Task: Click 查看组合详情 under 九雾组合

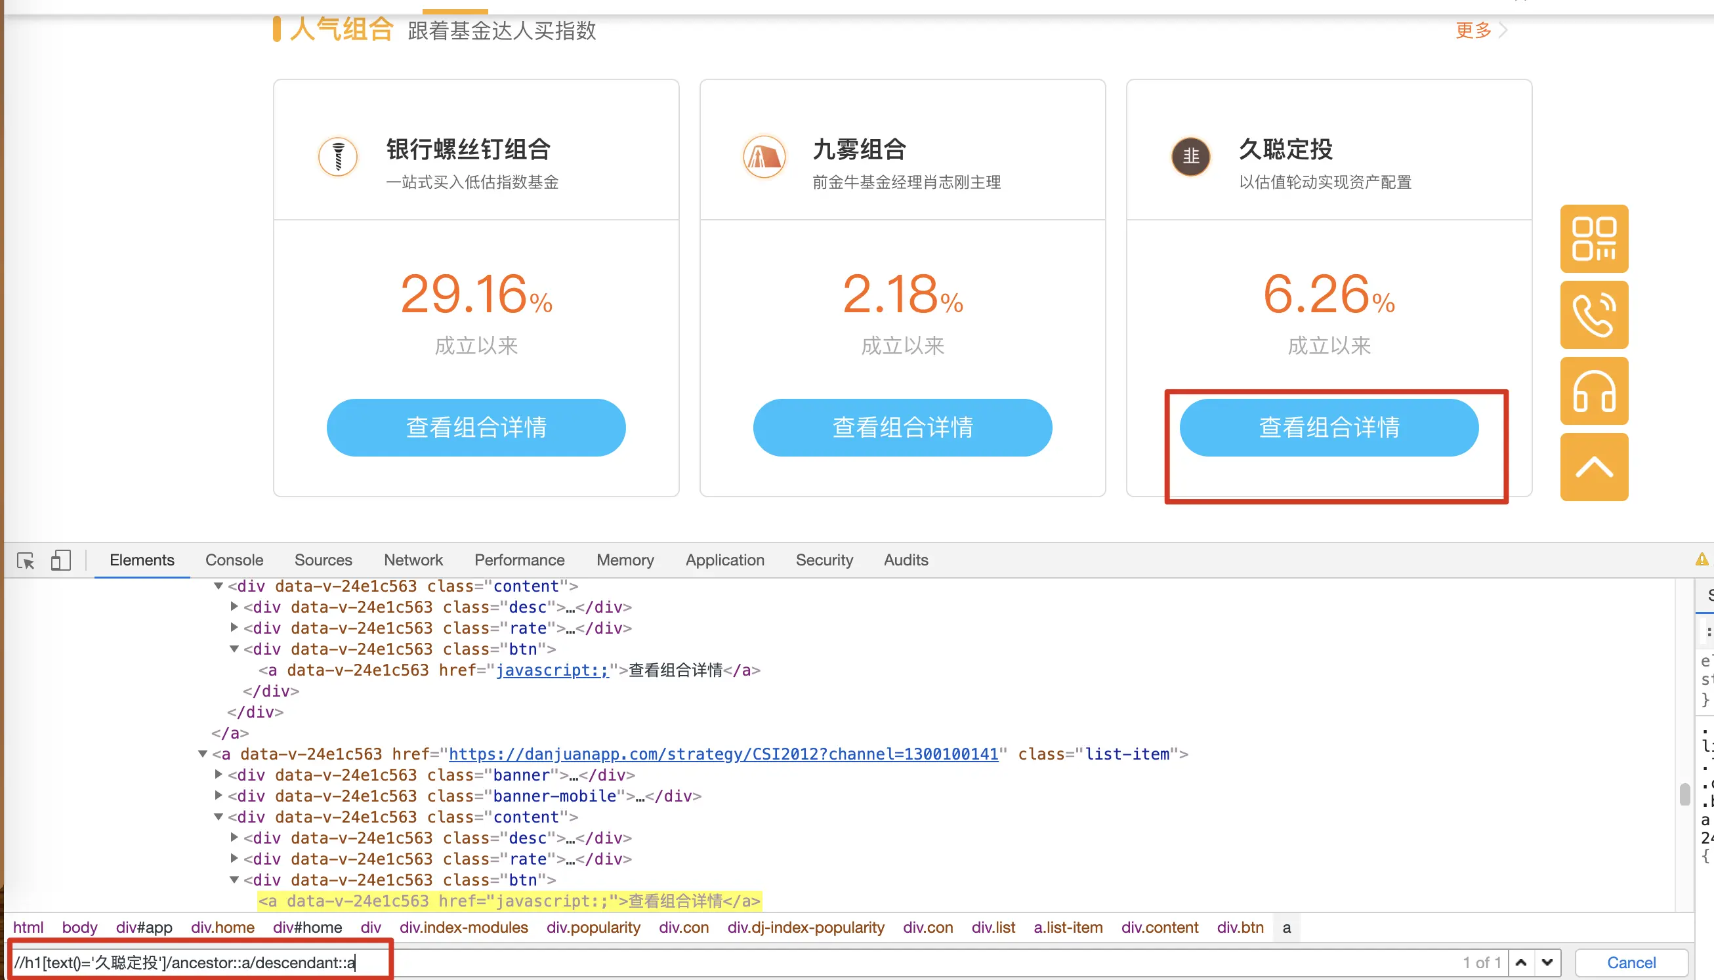Action: point(902,428)
